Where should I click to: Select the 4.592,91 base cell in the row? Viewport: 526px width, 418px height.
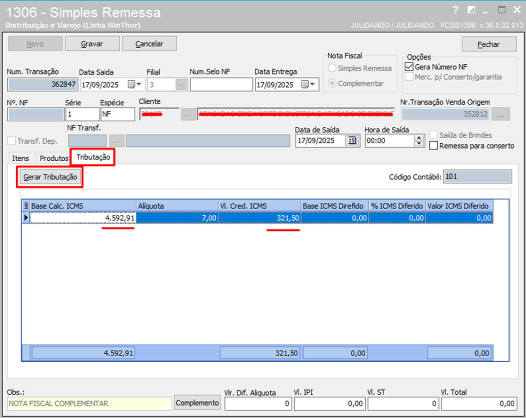(83, 218)
